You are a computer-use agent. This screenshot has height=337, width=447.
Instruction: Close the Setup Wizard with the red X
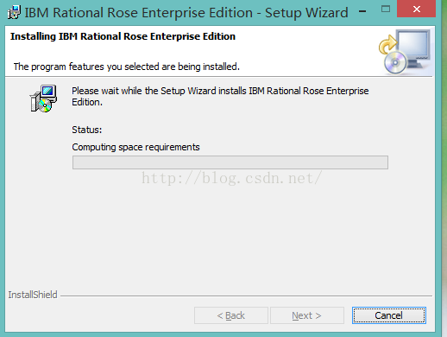(416, 9)
